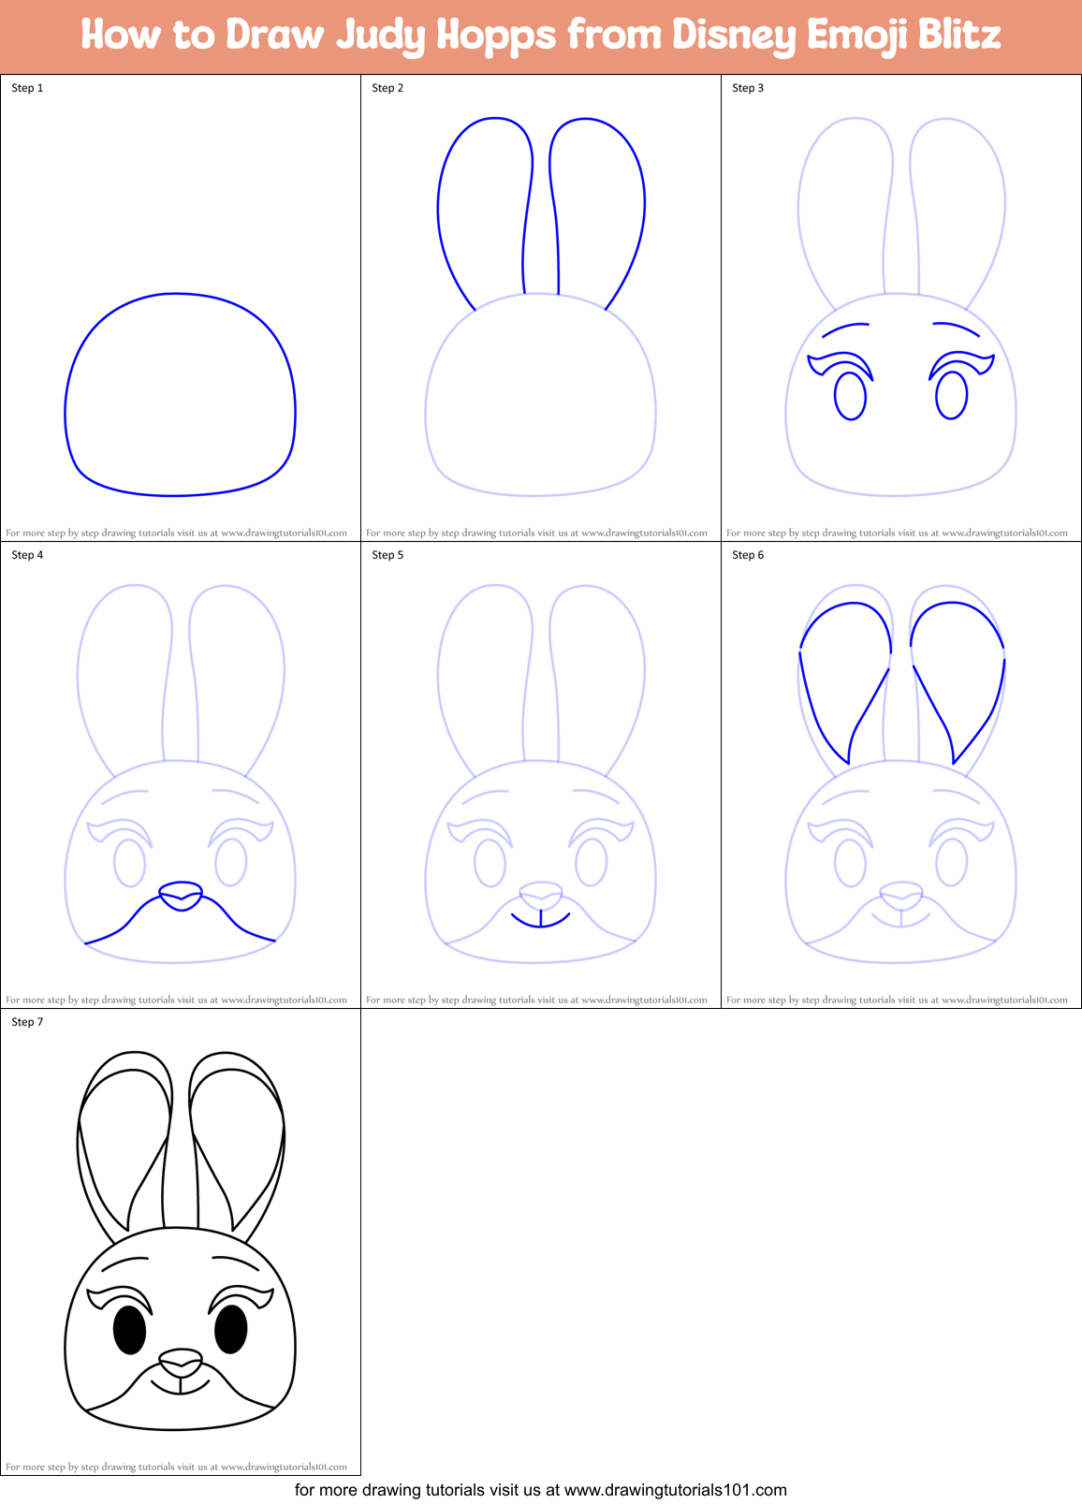Click the 'Step 6' label

tap(748, 555)
